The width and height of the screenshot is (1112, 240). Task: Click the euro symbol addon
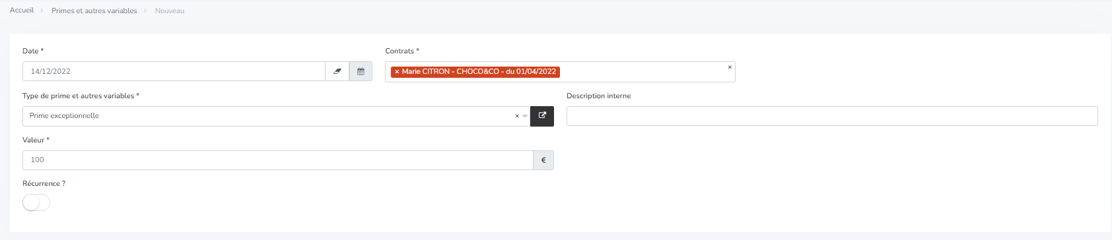coord(543,160)
